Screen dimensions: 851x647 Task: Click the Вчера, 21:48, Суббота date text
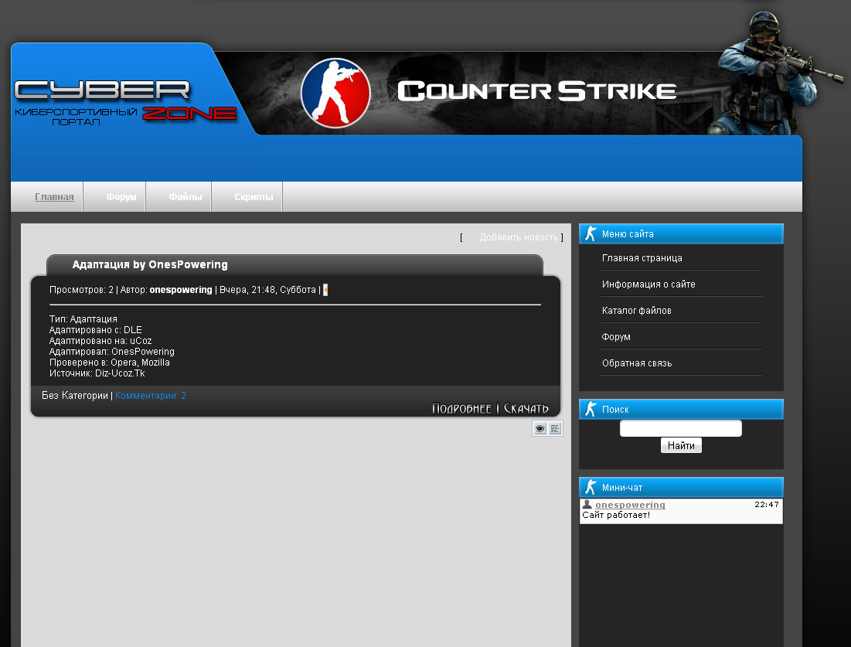pyautogui.click(x=267, y=290)
